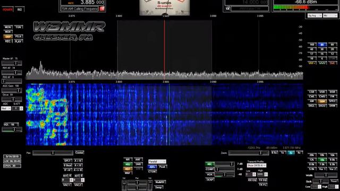This screenshot has height=191, width=340.
Task: Open the Transmit Profile dropdown
Action: pos(257,166)
